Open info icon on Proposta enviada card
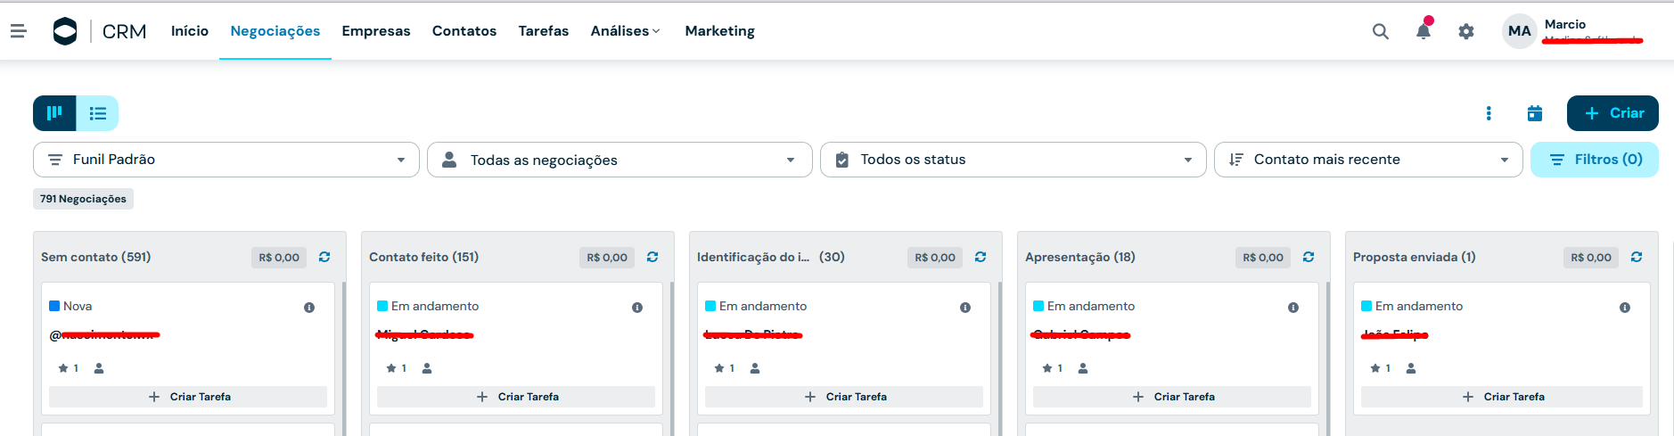The image size is (1674, 436). point(1625,308)
